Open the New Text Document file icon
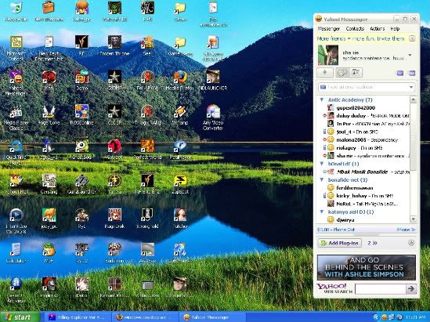This screenshot has width=430, height=322. point(49,48)
